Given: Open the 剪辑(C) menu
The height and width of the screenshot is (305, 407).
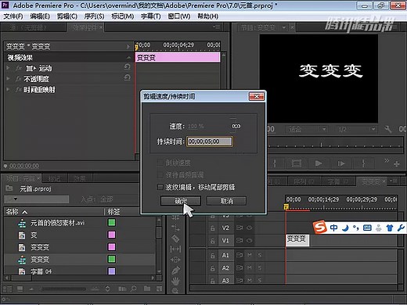Looking at the screenshot, I should click(x=67, y=16).
